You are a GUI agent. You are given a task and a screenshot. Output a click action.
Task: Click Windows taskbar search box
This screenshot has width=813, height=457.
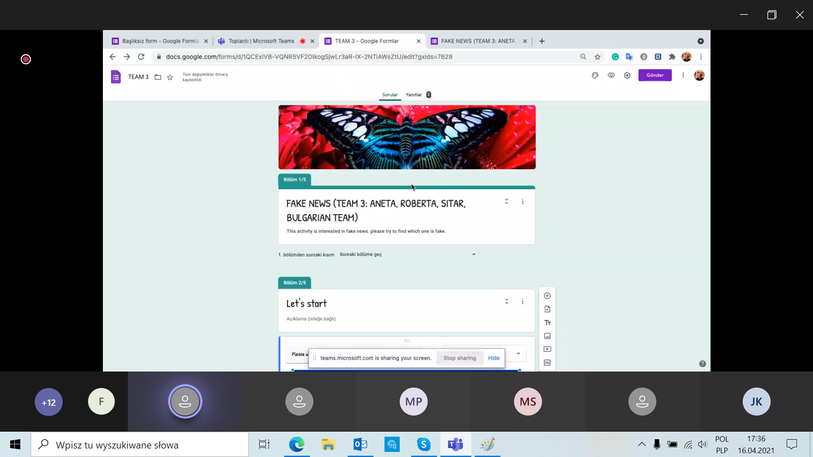(140, 444)
